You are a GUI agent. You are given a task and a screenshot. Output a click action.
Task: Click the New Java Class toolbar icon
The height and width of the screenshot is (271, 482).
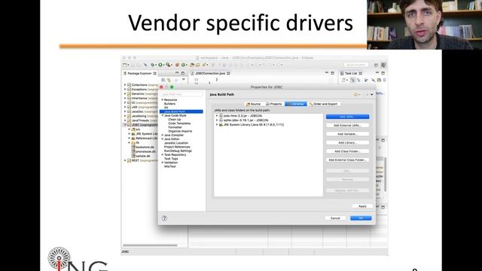183,65
